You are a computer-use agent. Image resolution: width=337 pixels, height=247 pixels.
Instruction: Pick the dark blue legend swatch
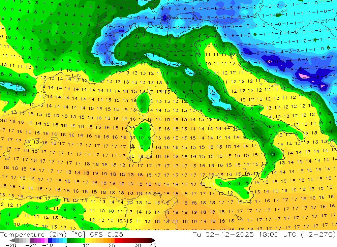(x=50, y=241)
